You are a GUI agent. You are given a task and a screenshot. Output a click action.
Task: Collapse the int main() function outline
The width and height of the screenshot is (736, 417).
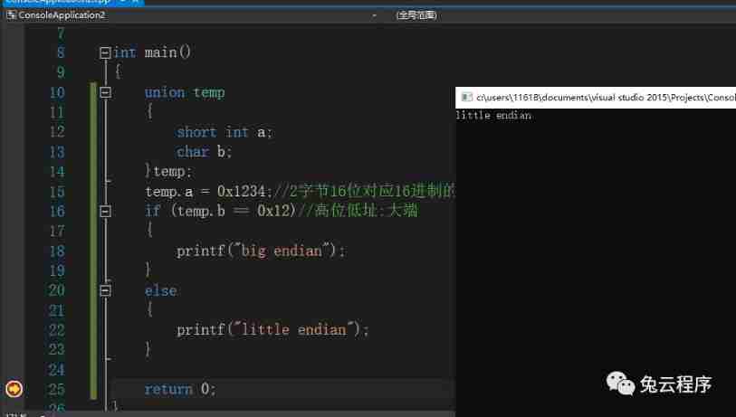[x=105, y=52]
